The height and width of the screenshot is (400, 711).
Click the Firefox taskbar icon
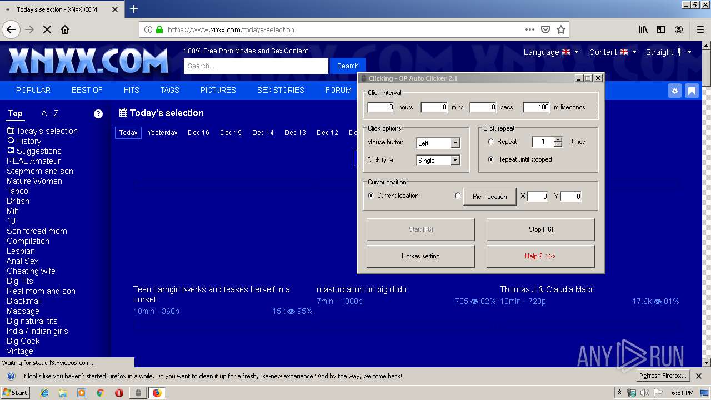(157, 393)
